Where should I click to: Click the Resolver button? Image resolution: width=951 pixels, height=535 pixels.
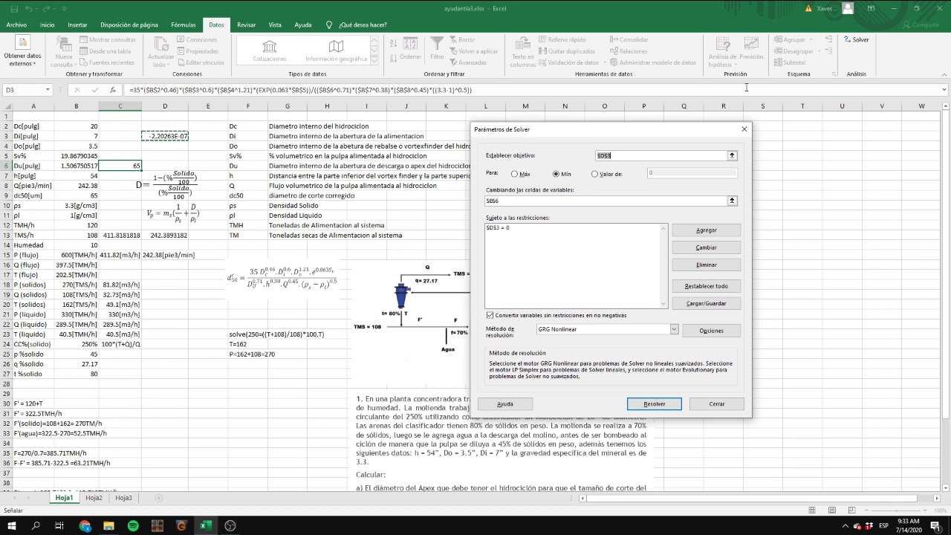(x=654, y=403)
